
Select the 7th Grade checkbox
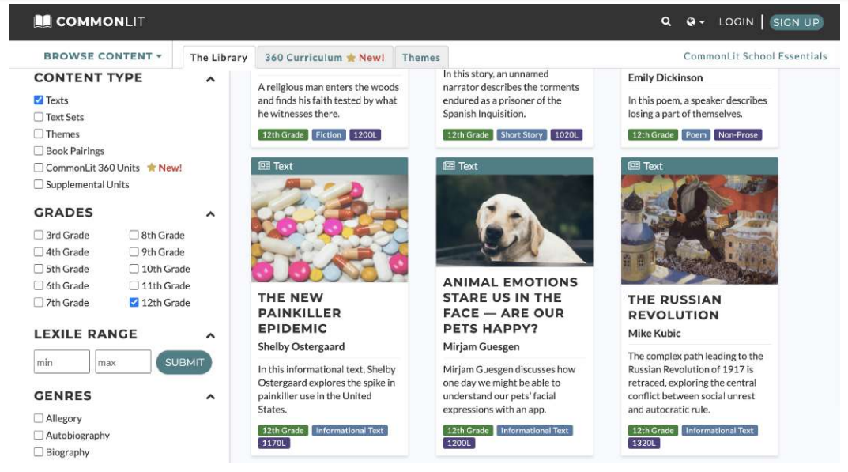[x=39, y=303]
